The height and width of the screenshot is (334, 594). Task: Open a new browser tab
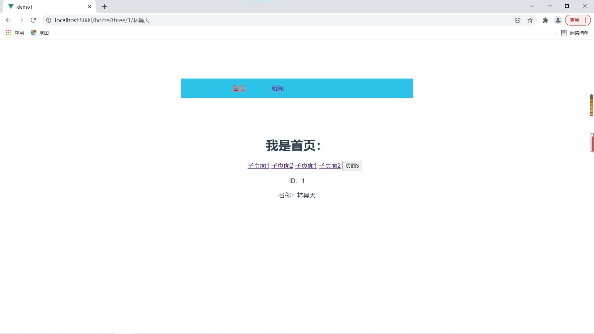pos(105,6)
